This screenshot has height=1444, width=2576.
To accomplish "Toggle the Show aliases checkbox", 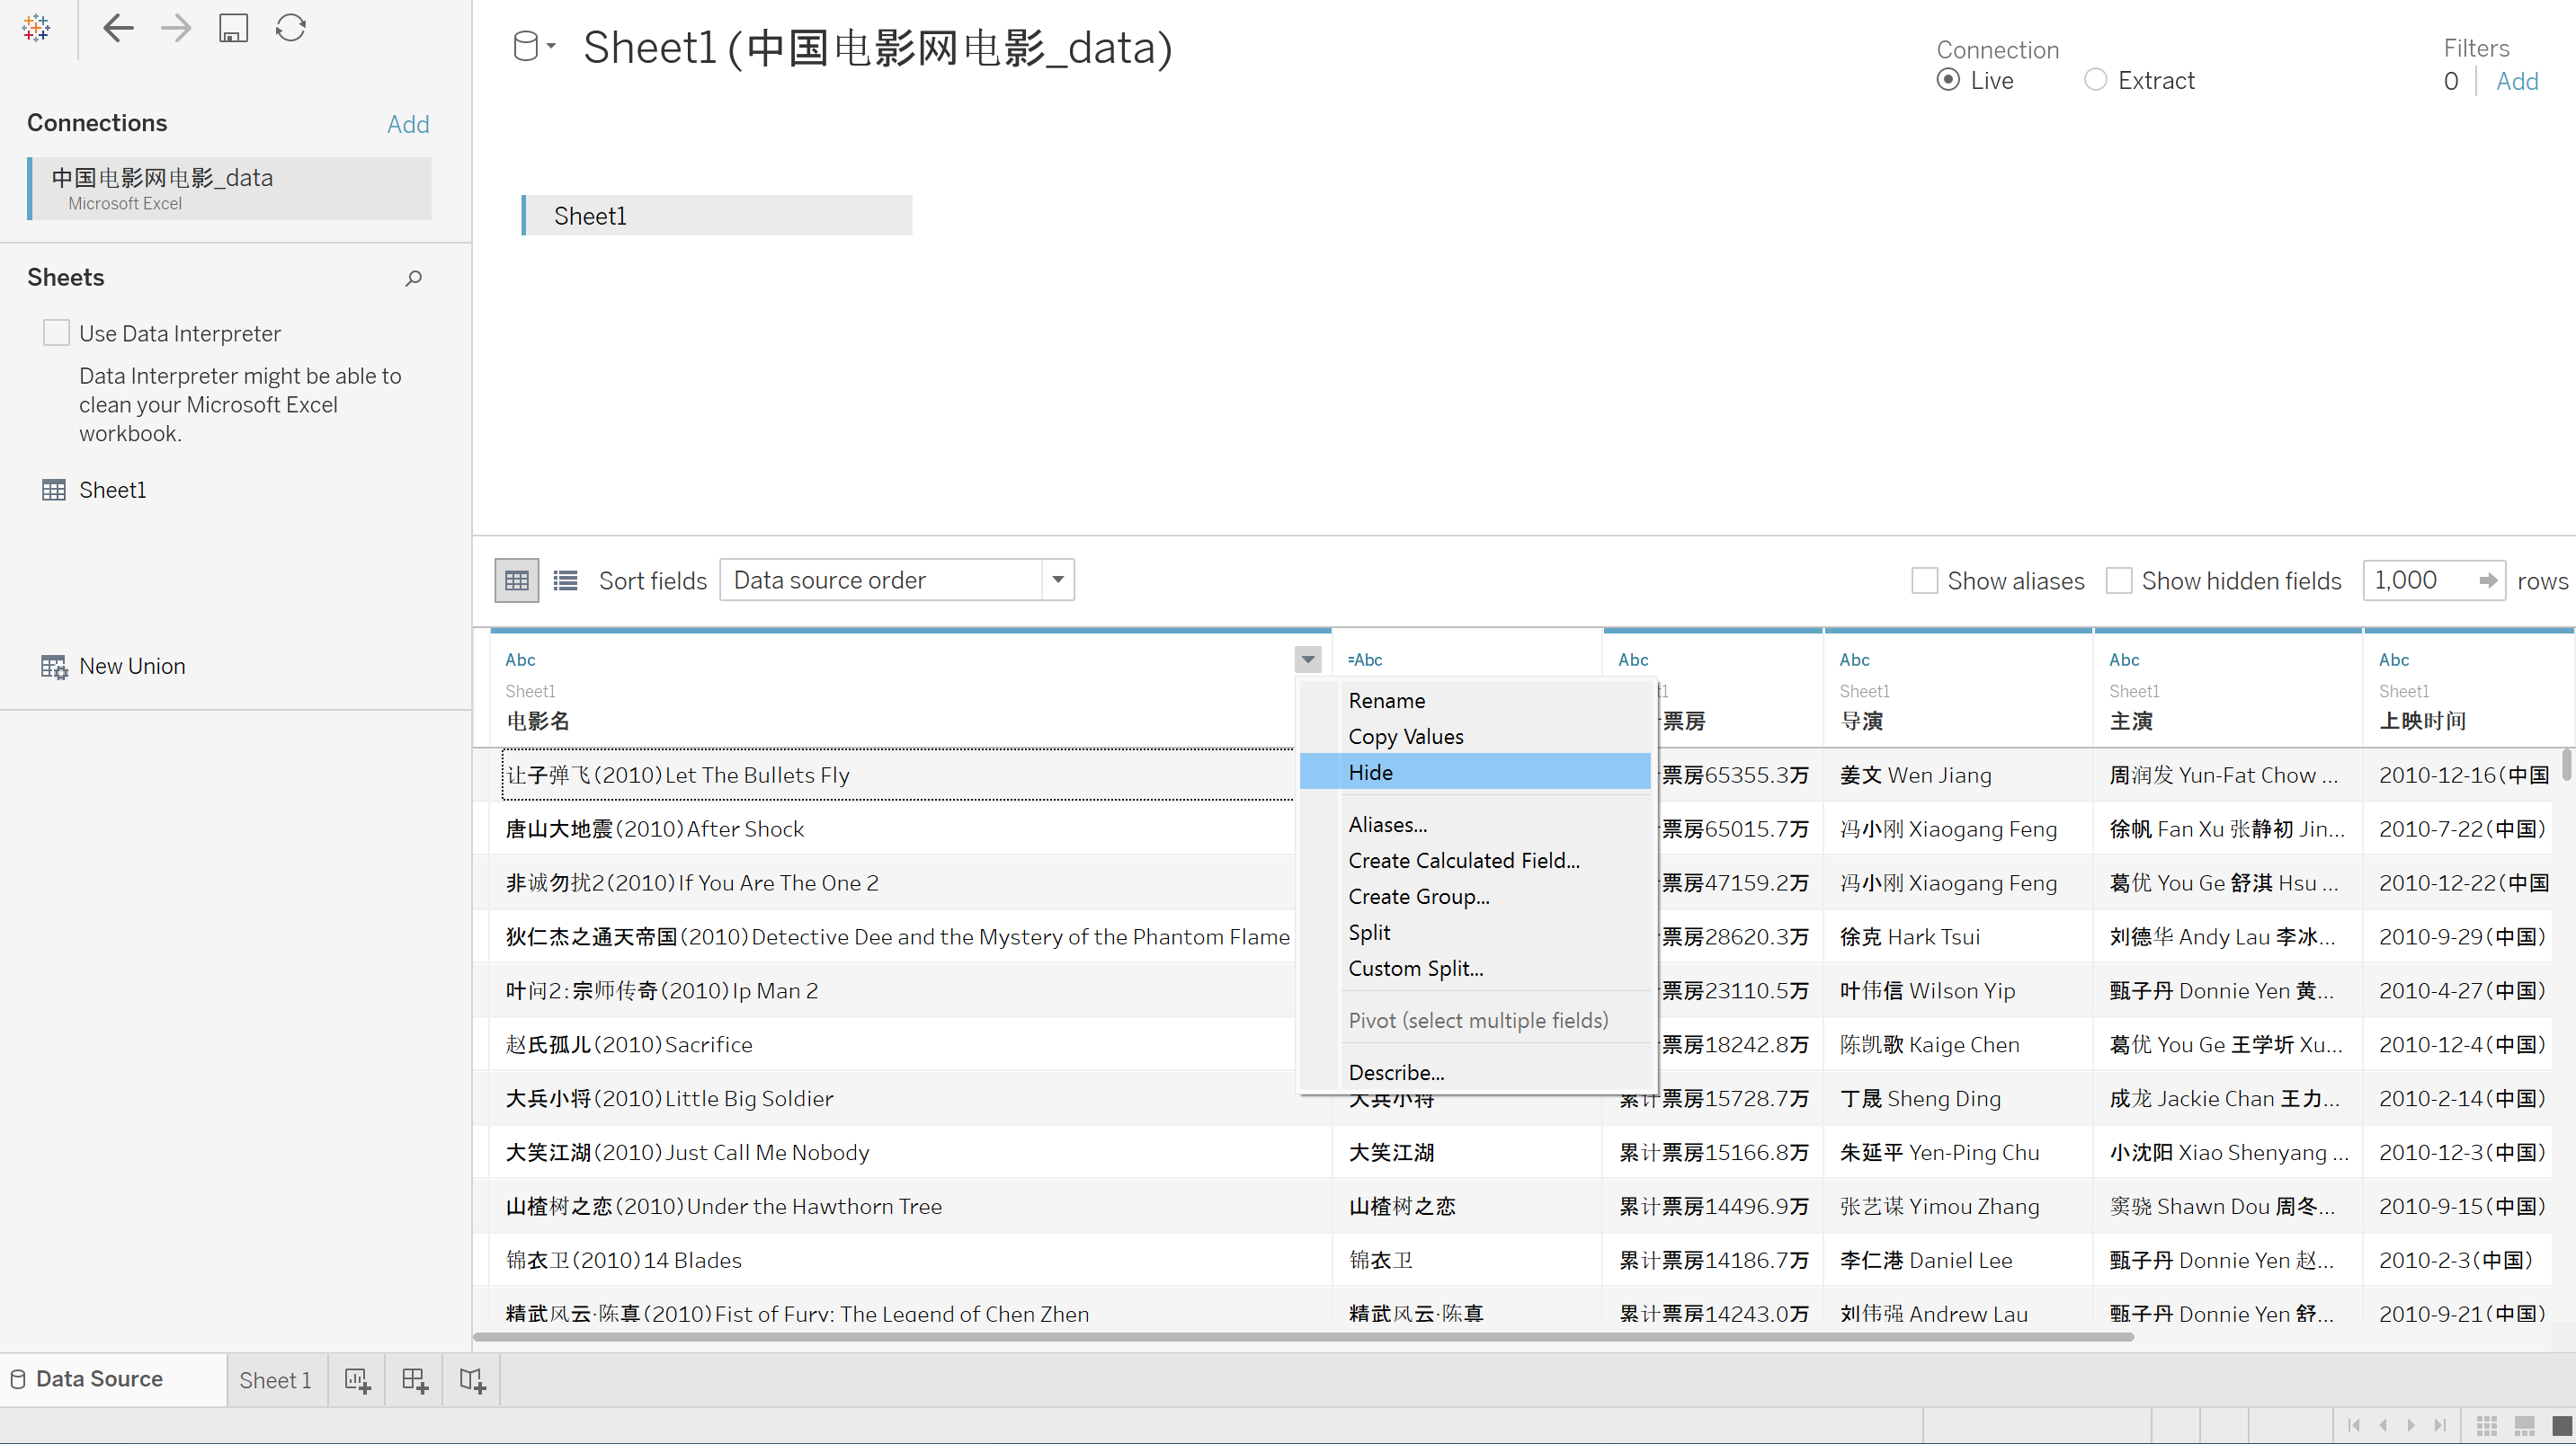I will pyautogui.click(x=1924, y=580).
